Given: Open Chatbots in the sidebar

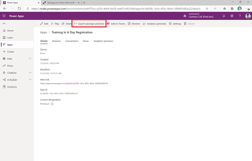Looking at the screenshot, I should (x=12, y=73).
